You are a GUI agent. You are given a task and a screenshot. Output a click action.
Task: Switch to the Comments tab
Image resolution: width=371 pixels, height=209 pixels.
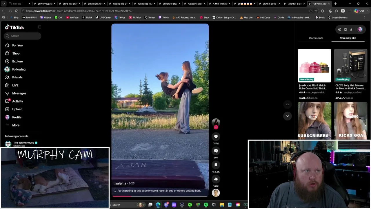coord(316,38)
